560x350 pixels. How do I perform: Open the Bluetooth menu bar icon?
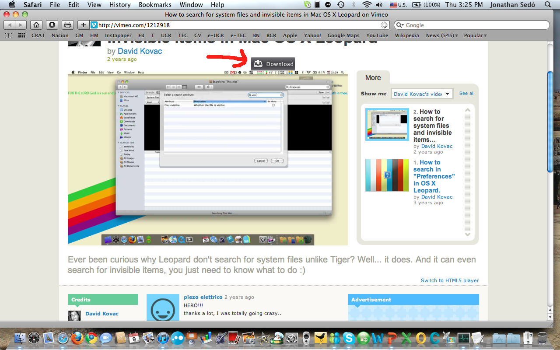pyautogui.click(x=353, y=5)
